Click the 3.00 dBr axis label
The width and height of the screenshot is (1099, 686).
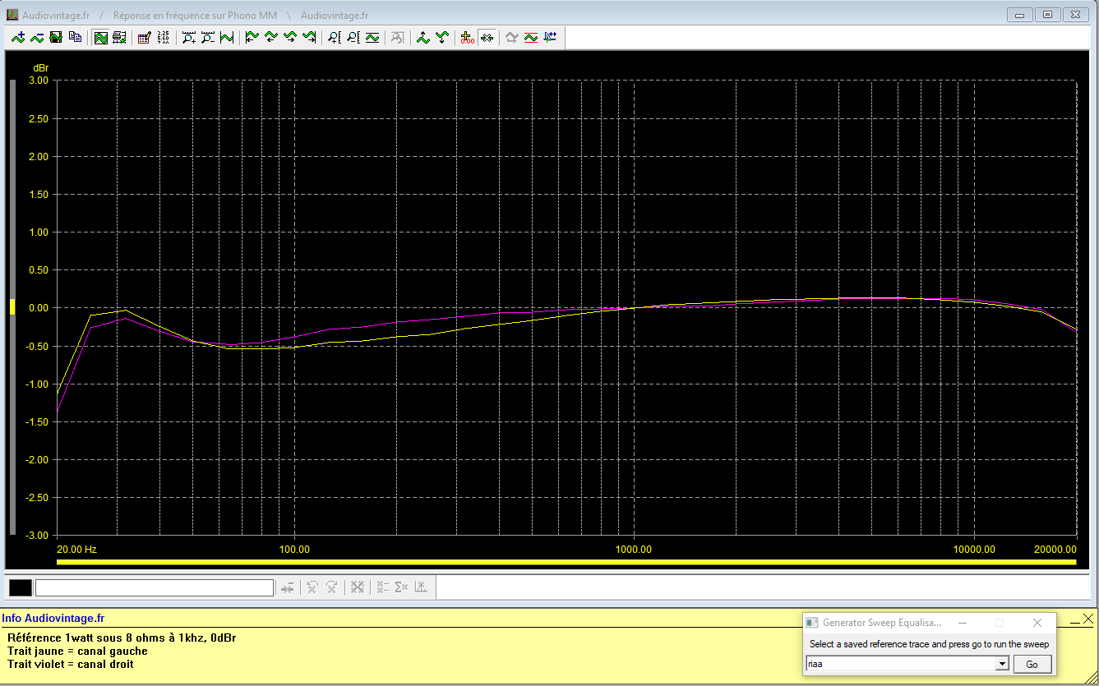click(38, 81)
